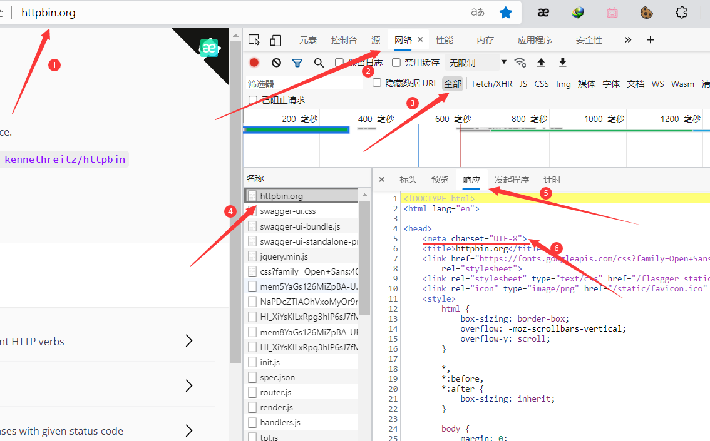This screenshot has width=710, height=441.
Task: Click the export HAR download arrow icon
Action: (562, 63)
